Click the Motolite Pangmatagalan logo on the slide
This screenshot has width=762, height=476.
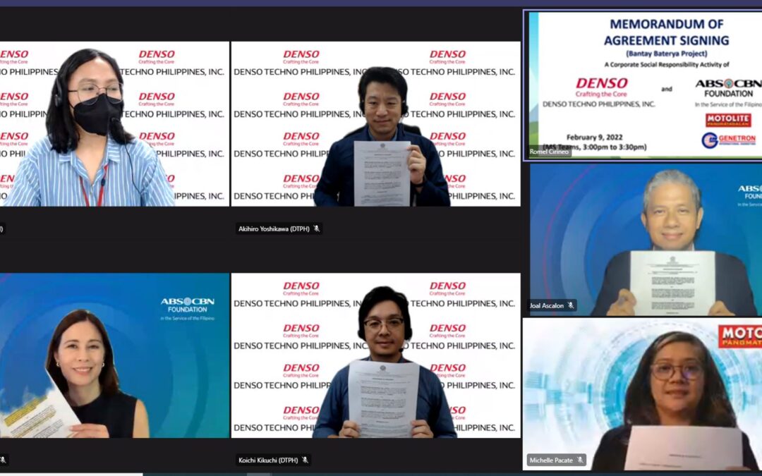point(727,120)
